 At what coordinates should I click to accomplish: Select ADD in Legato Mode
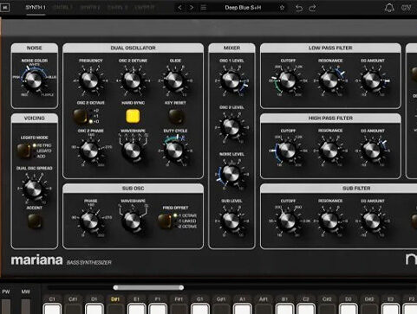point(40,157)
